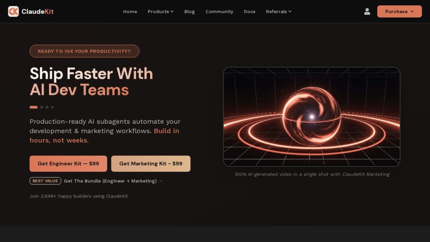430x242 pixels.
Task: Open Get The Bundle link
Action: click(x=113, y=181)
